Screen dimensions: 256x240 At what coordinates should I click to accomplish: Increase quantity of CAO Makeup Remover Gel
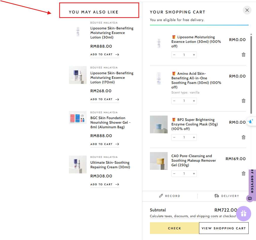[x=194, y=174]
